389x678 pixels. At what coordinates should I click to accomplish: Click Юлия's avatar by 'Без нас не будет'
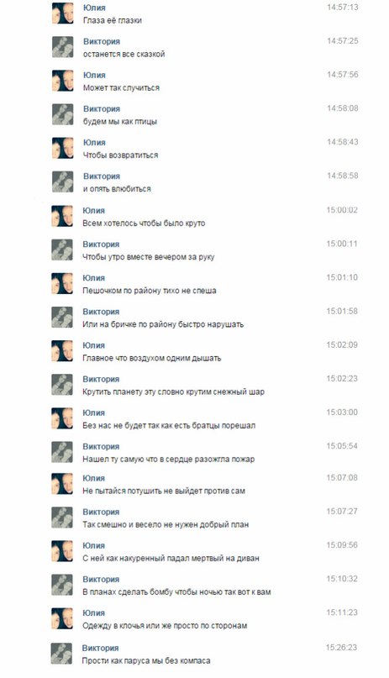62,418
